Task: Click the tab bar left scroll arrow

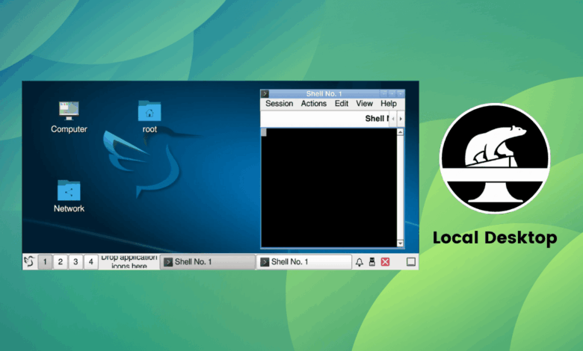Action: [393, 119]
